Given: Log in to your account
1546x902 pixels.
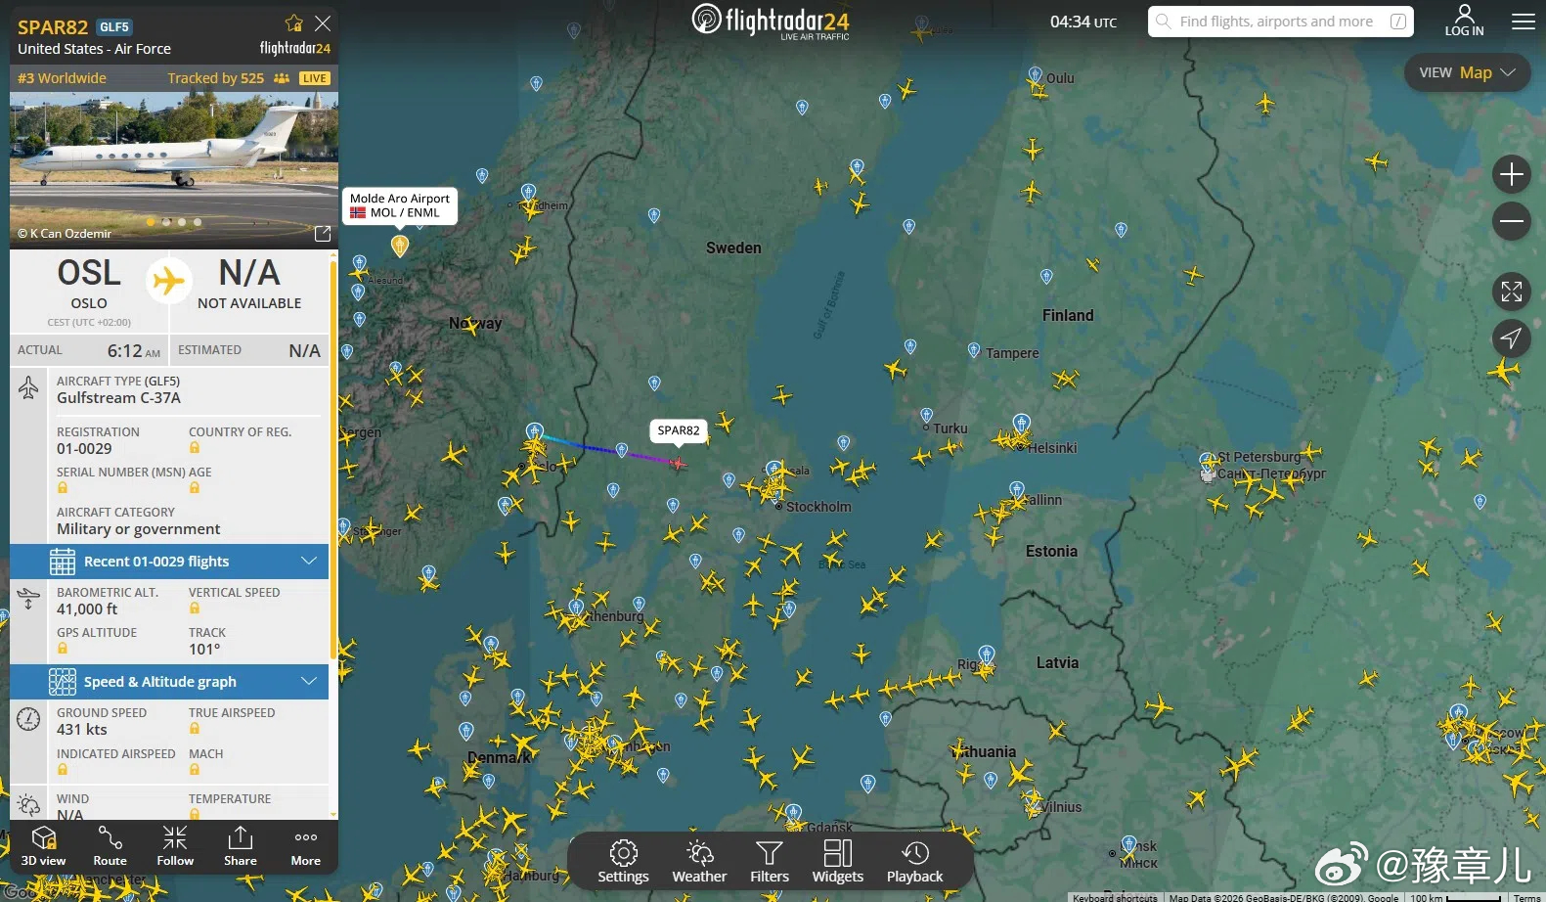Looking at the screenshot, I should pyautogui.click(x=1465, y=21).
